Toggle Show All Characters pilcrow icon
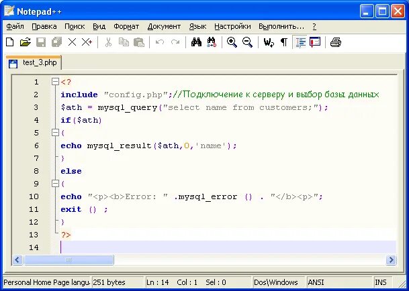The image size is (409, 291). (x=284, y=42)
